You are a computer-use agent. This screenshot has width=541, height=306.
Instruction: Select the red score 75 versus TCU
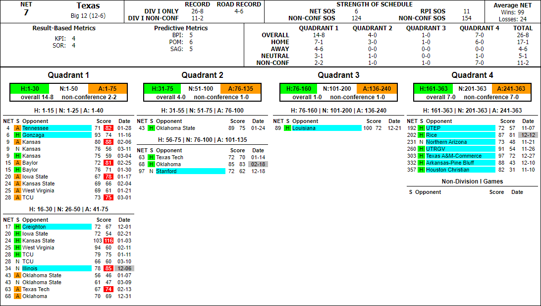point(108,197)
